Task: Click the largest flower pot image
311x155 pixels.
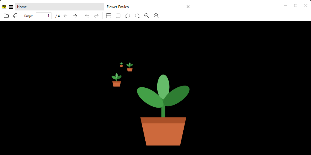Action: pyautogui.click(x=163, y=110)
